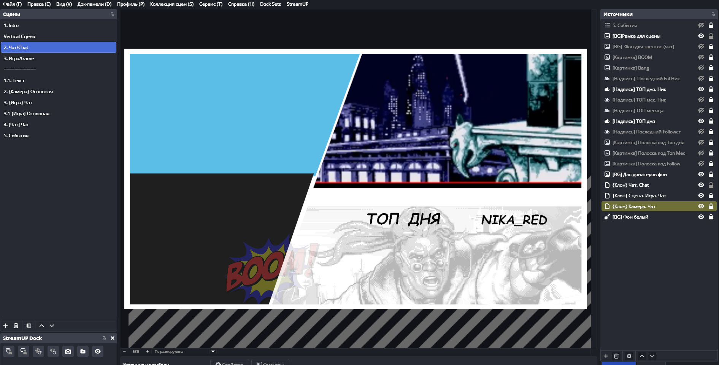Screen dimensions: 719x365
Task: Click the screenshot camera icon in StreamUP Dock
Action: pyautogui.click(x=68, y=351)
